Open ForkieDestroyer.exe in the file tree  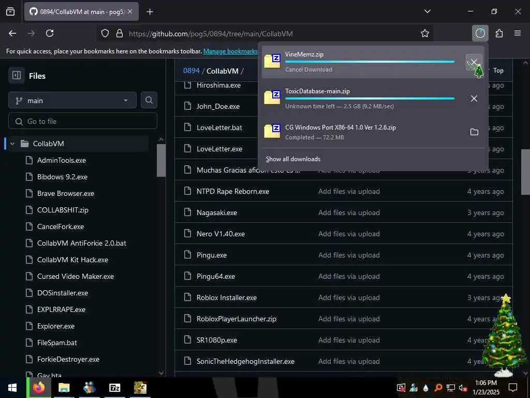68,359
